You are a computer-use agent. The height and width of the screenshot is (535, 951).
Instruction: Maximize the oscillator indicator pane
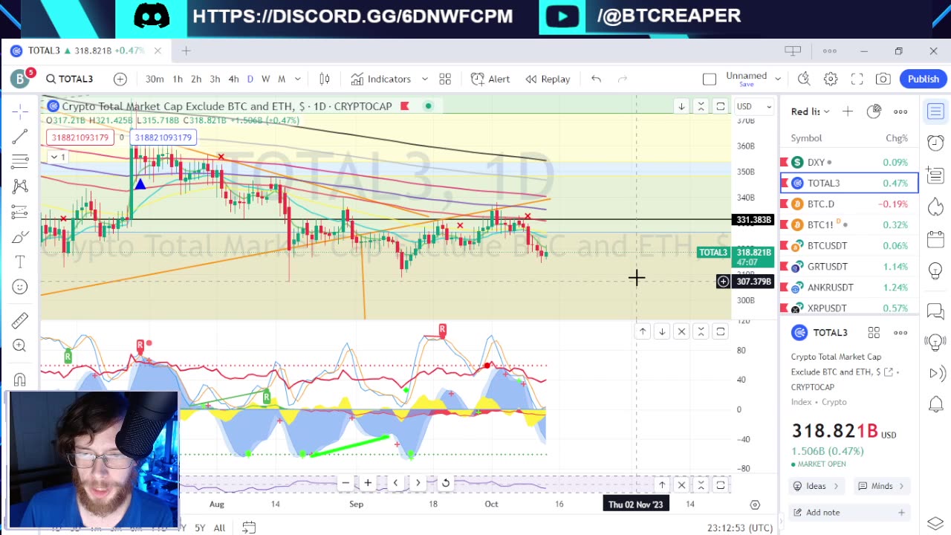(720, 331)
